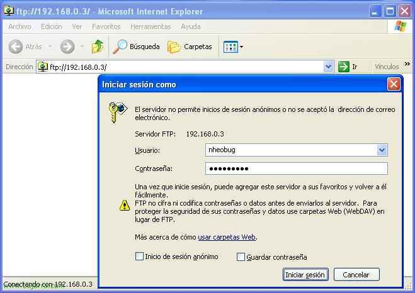Click the yellow warning triangle icon

tap(125, 205)
